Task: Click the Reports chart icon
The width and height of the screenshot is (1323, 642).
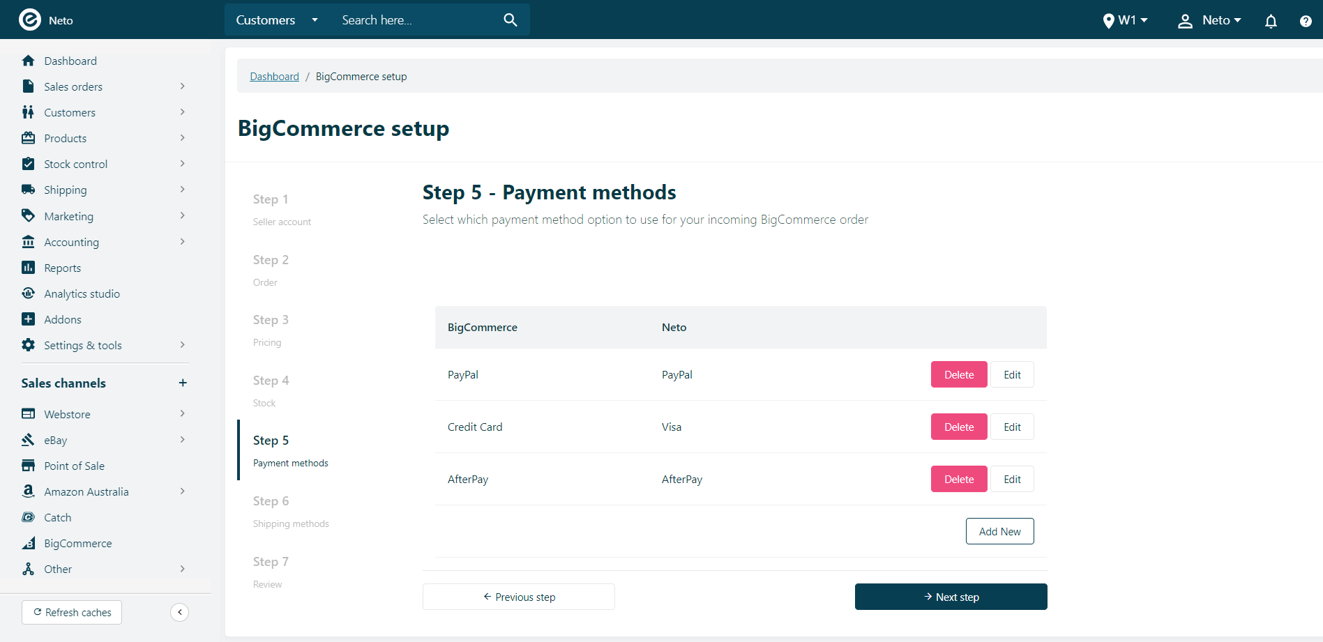Action: point(29,268)
